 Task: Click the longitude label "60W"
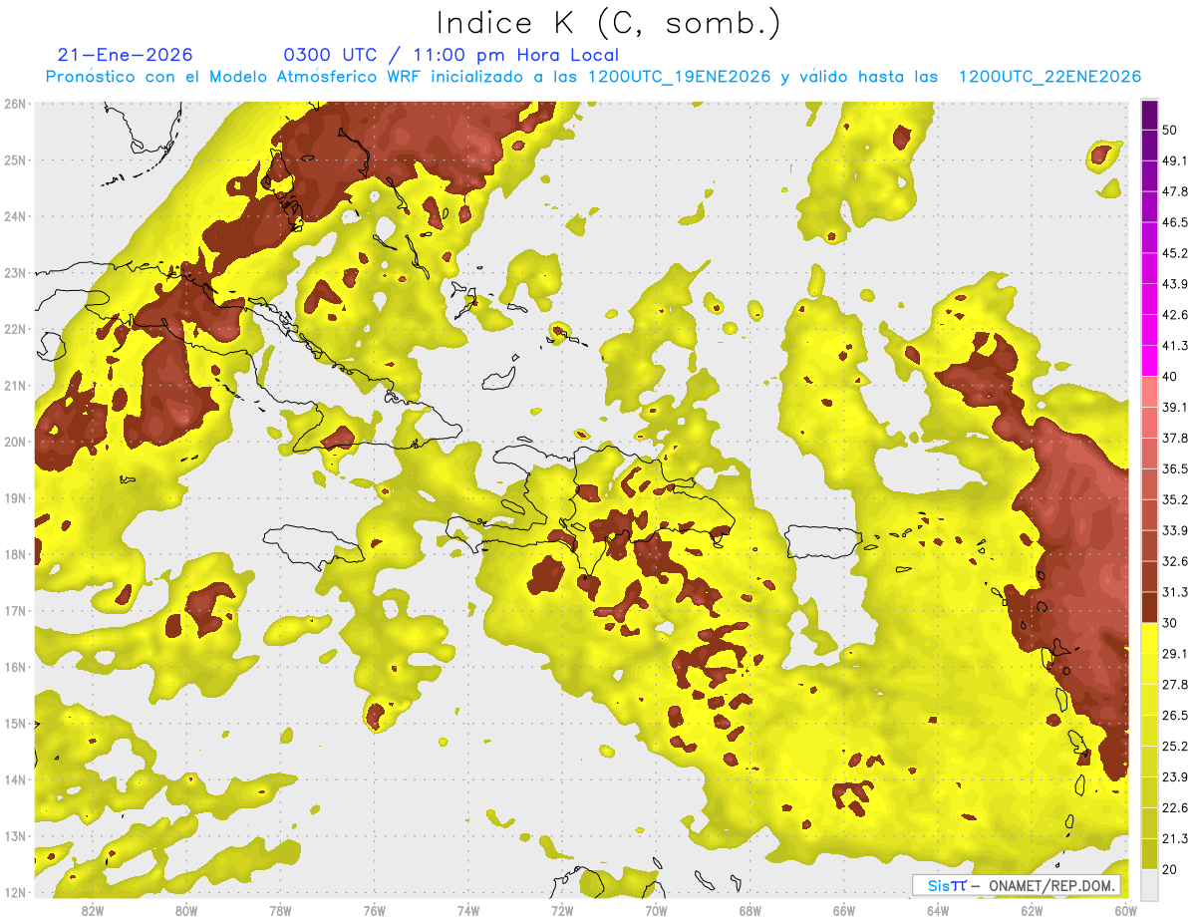click(1125, 910)
